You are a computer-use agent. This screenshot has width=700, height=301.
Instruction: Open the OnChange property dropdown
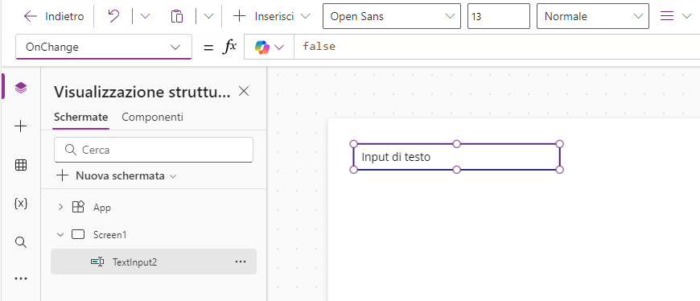pyautogui.click(x=104, y=47)
